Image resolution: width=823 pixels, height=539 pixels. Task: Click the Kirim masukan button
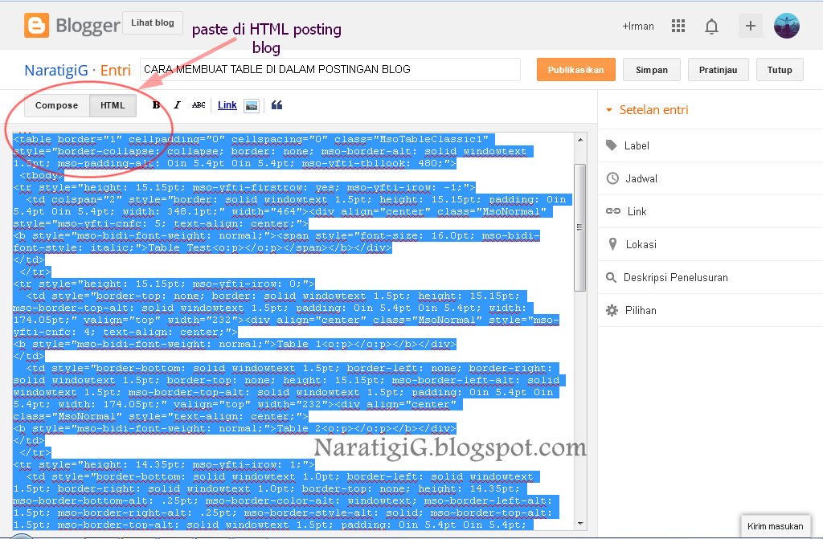(776, 526)
